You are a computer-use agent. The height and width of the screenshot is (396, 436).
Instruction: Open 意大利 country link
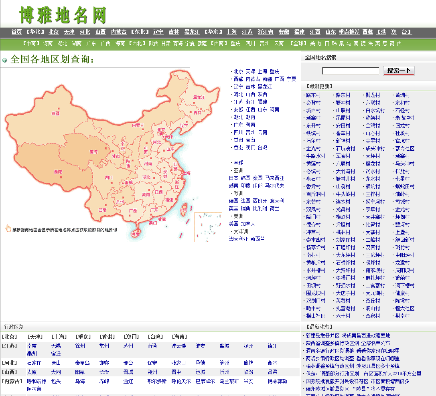click(277, 201)
